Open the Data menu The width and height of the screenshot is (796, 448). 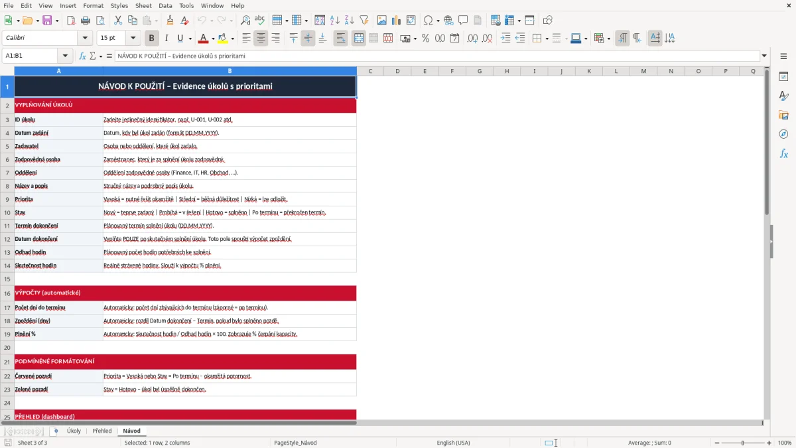pos(165,5)
